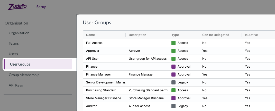Screen dimensions: 275x111
Task: Sort table by Name column header
Action: (x=90, y=35)
